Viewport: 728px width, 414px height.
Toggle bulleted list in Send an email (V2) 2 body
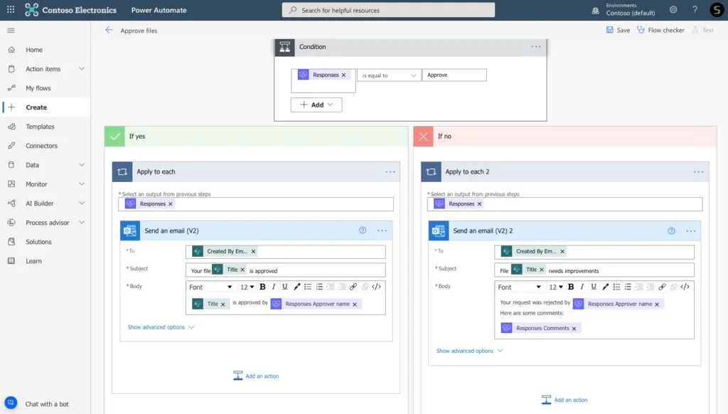(x=616, y=287)
